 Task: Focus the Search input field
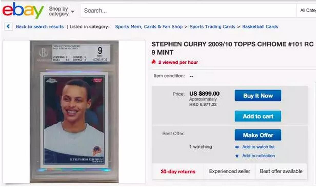point(188,11)
